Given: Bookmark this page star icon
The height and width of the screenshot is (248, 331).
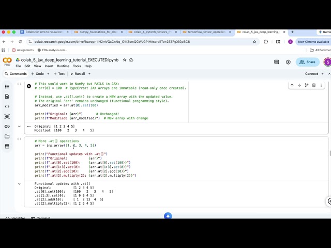Looking at the screenshot, I should click(254, 42).
